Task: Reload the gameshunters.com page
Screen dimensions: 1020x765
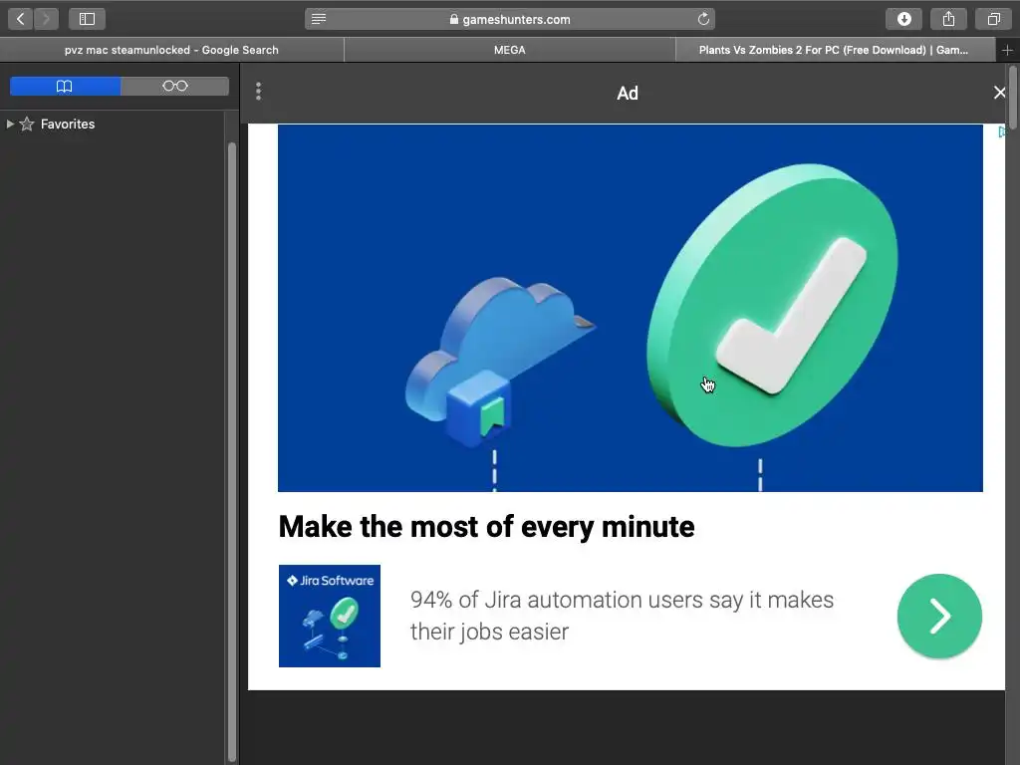Action: 703,19
